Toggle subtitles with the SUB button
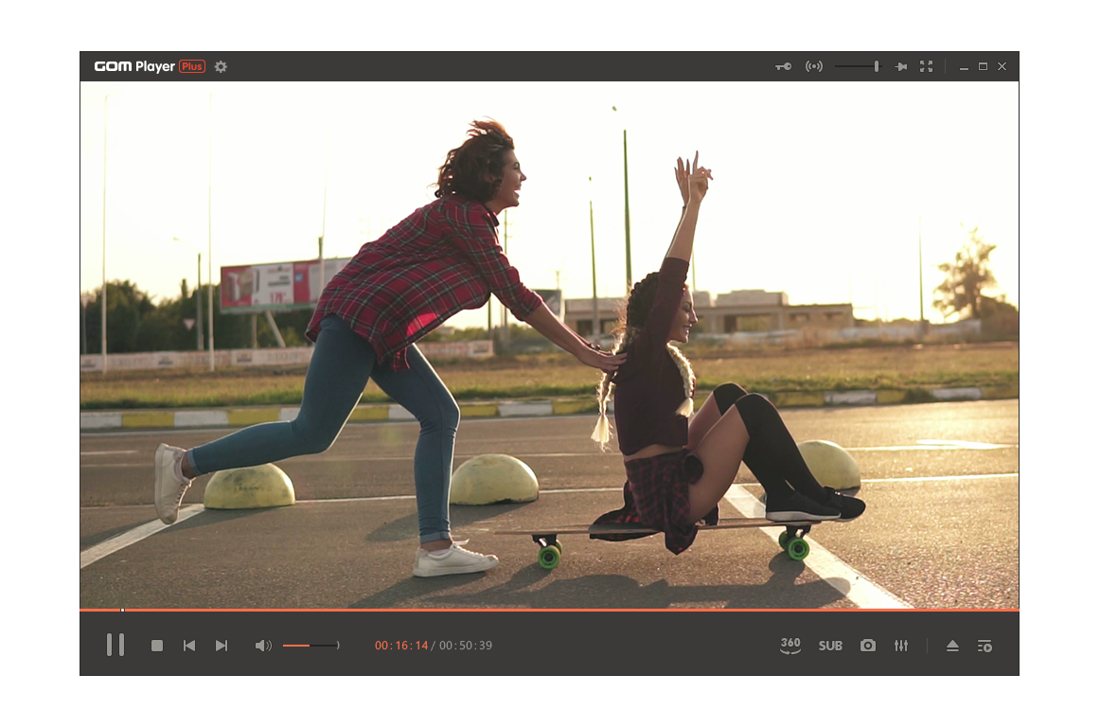The height and width of the screenshot is (727, 1100). point(830,645)
